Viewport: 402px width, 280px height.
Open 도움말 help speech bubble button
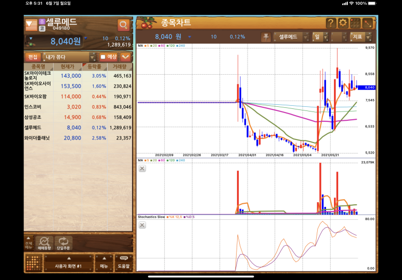click(124, 262)
